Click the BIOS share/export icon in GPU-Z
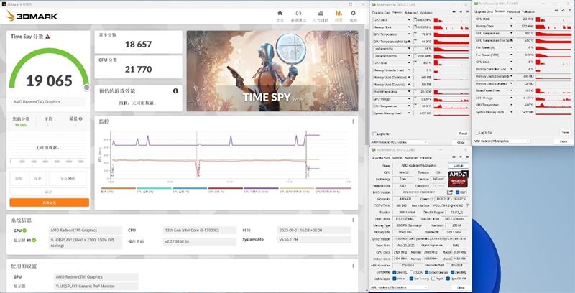 (x=450, y=192)
